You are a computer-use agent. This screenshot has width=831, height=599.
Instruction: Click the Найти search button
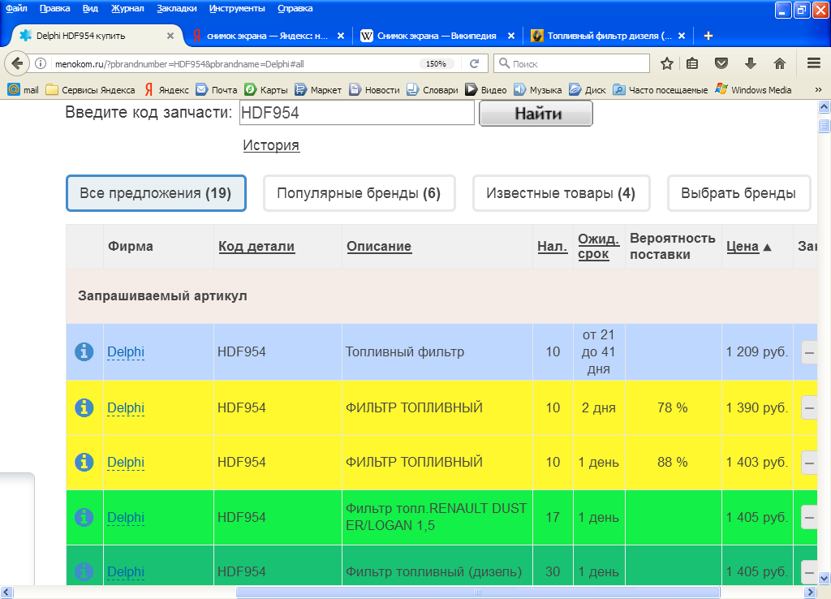(x=536, y=114)
